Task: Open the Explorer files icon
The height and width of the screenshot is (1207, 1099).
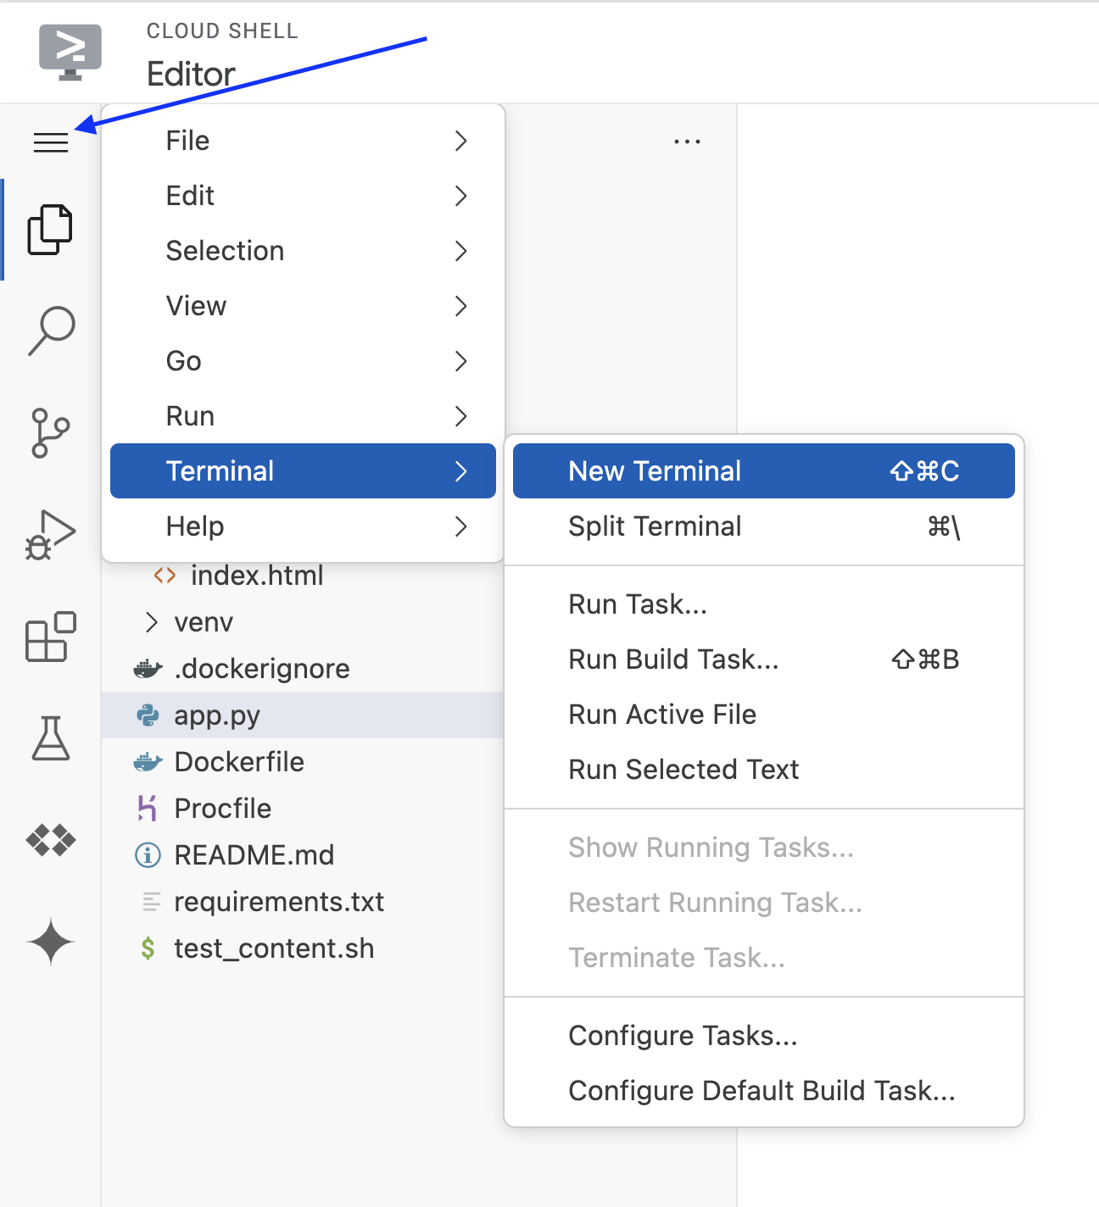Action: pyautogui.click(x=50, y=230)
